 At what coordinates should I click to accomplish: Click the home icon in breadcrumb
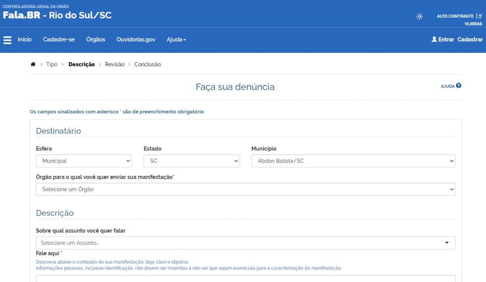tap(33, 64)
